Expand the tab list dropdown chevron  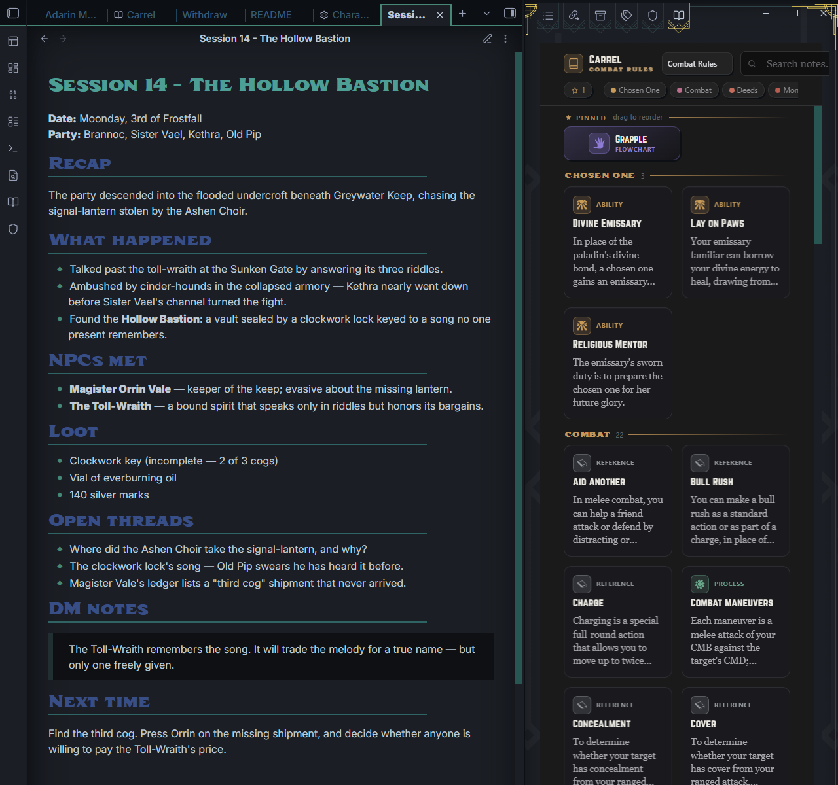click(x=486, y=14)
